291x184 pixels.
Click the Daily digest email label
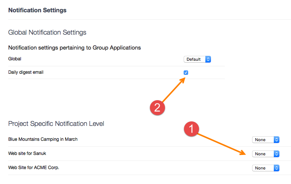point(26,72)
